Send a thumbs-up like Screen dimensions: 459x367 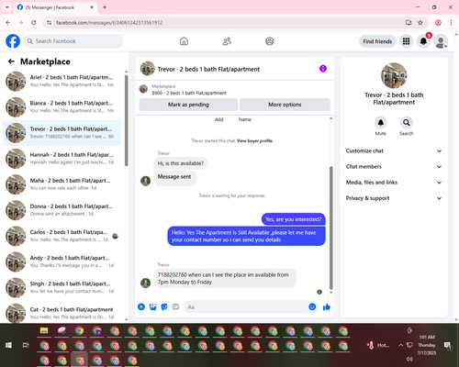327,306
